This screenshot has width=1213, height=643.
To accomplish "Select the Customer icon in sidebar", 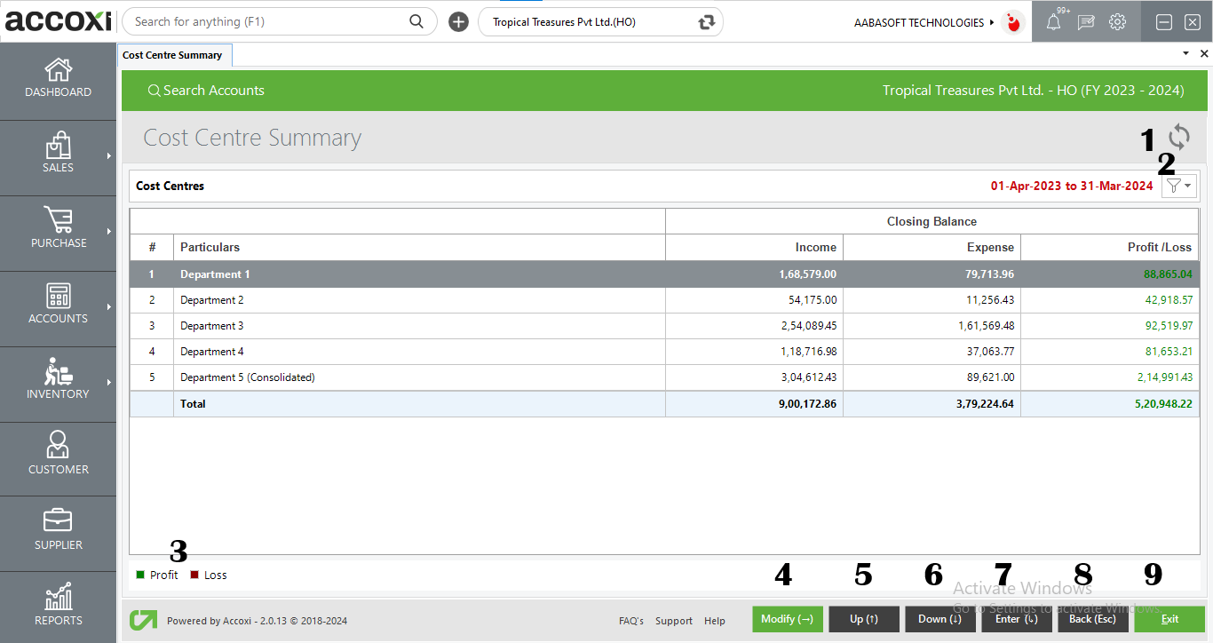I will click(58, 455).
